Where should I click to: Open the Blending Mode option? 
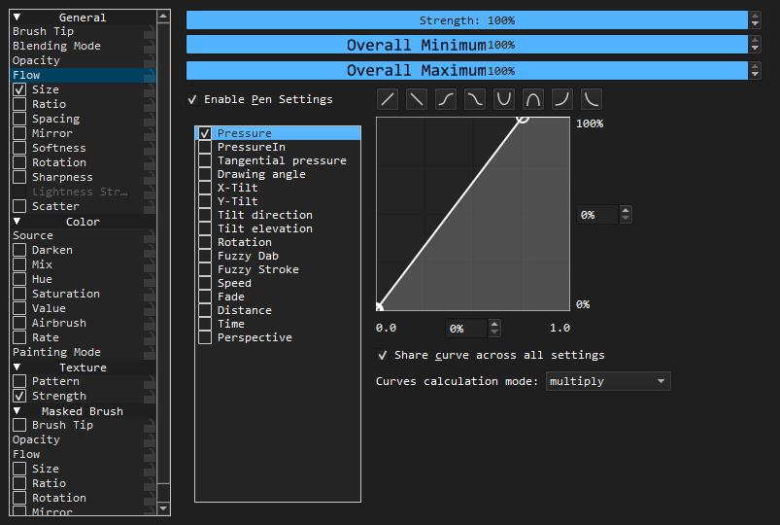coord(56,46)
